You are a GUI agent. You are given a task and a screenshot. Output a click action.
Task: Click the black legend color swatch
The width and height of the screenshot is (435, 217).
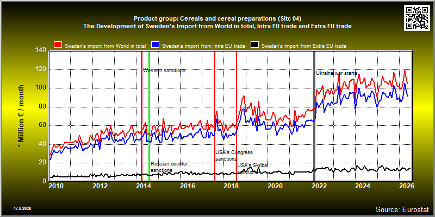pos(254,45)
